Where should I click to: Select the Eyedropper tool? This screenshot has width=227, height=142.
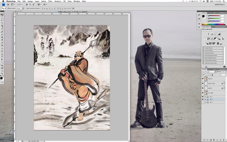(x=2, y=29)
